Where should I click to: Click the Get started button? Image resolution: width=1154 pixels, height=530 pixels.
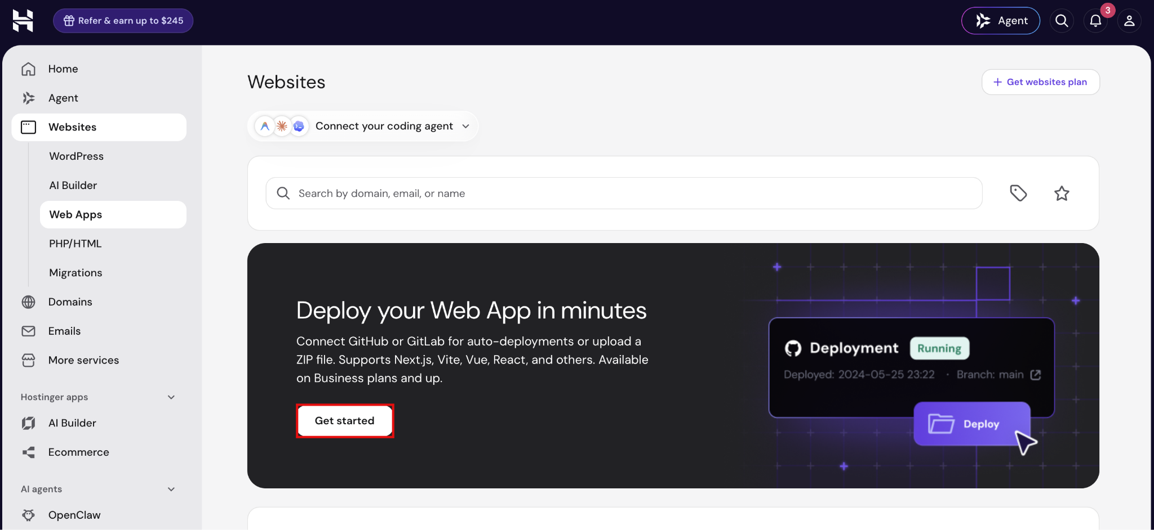click(345, 421)
